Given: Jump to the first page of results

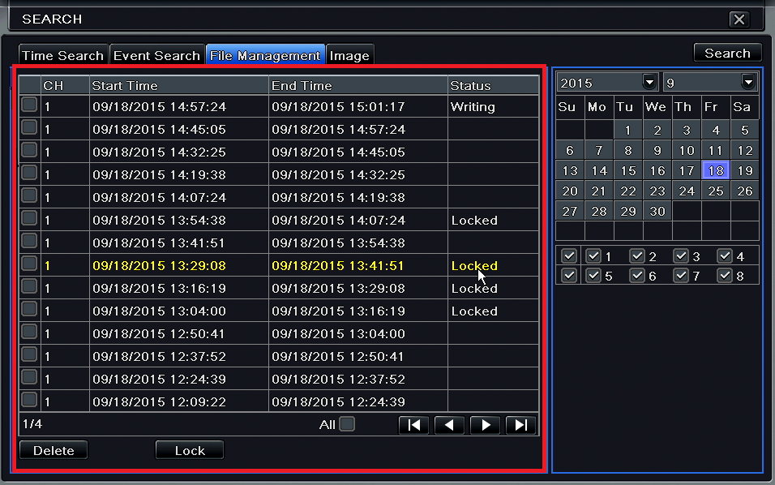Looking at the screenshot, I should 413,425.
